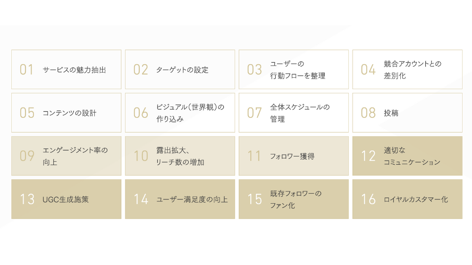
Task: Click the number 16 label
Action: click(368, 199)
